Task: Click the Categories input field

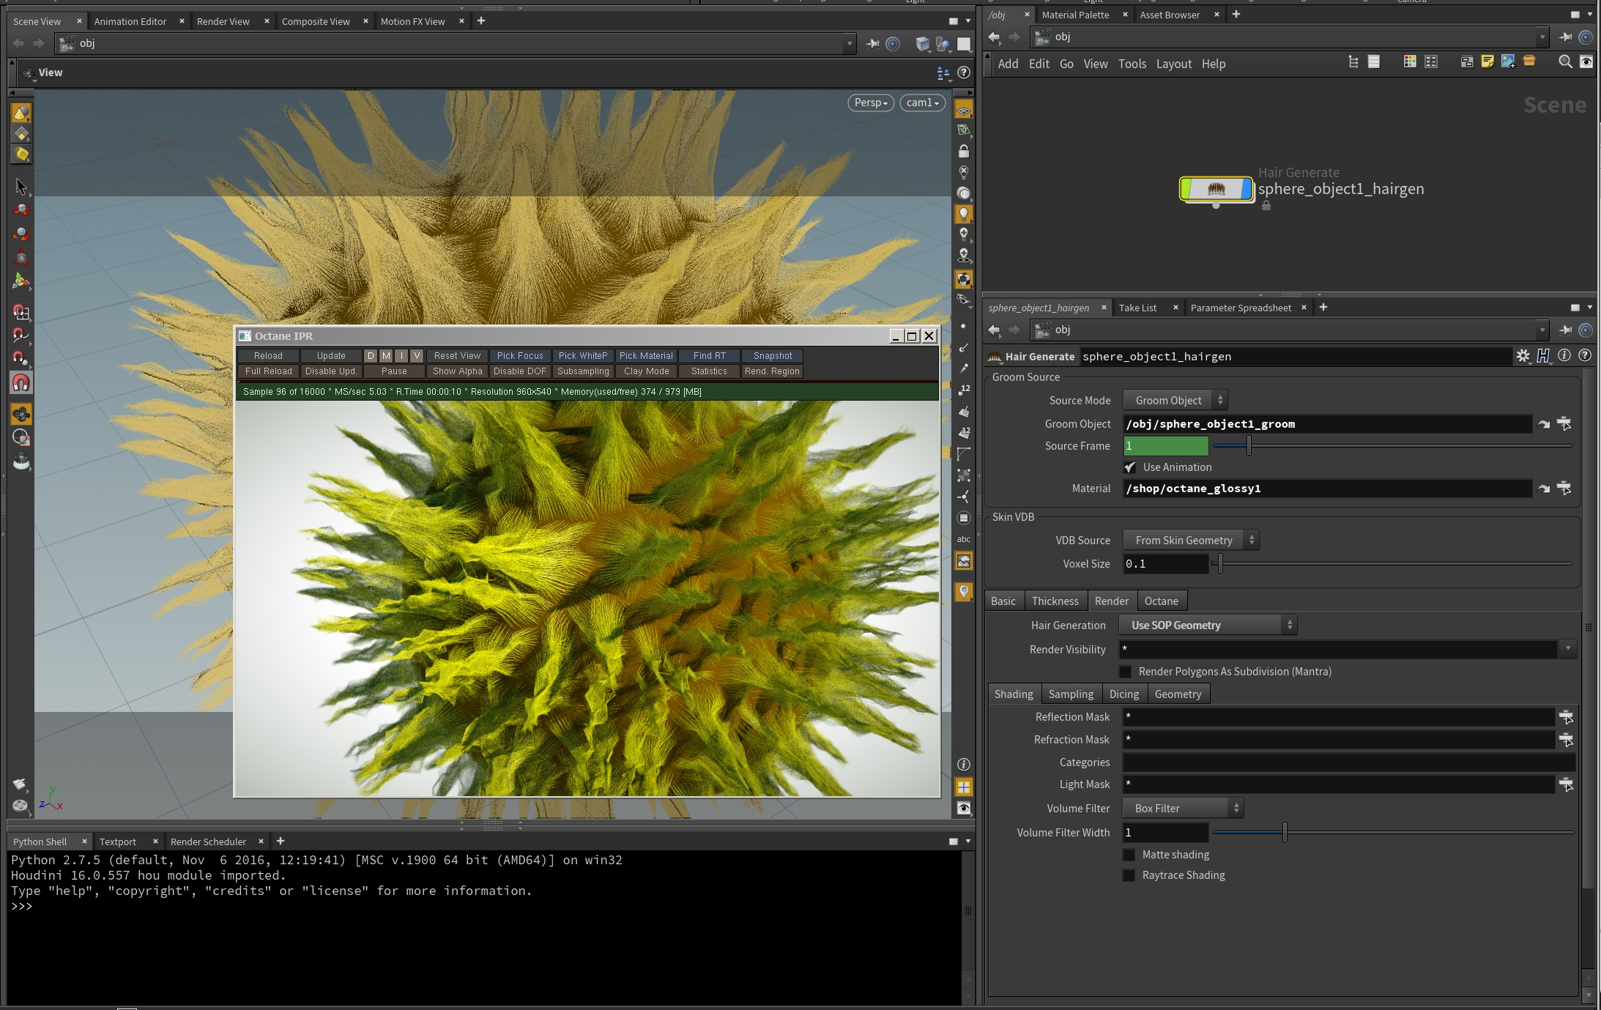Action: point(1348,762)
